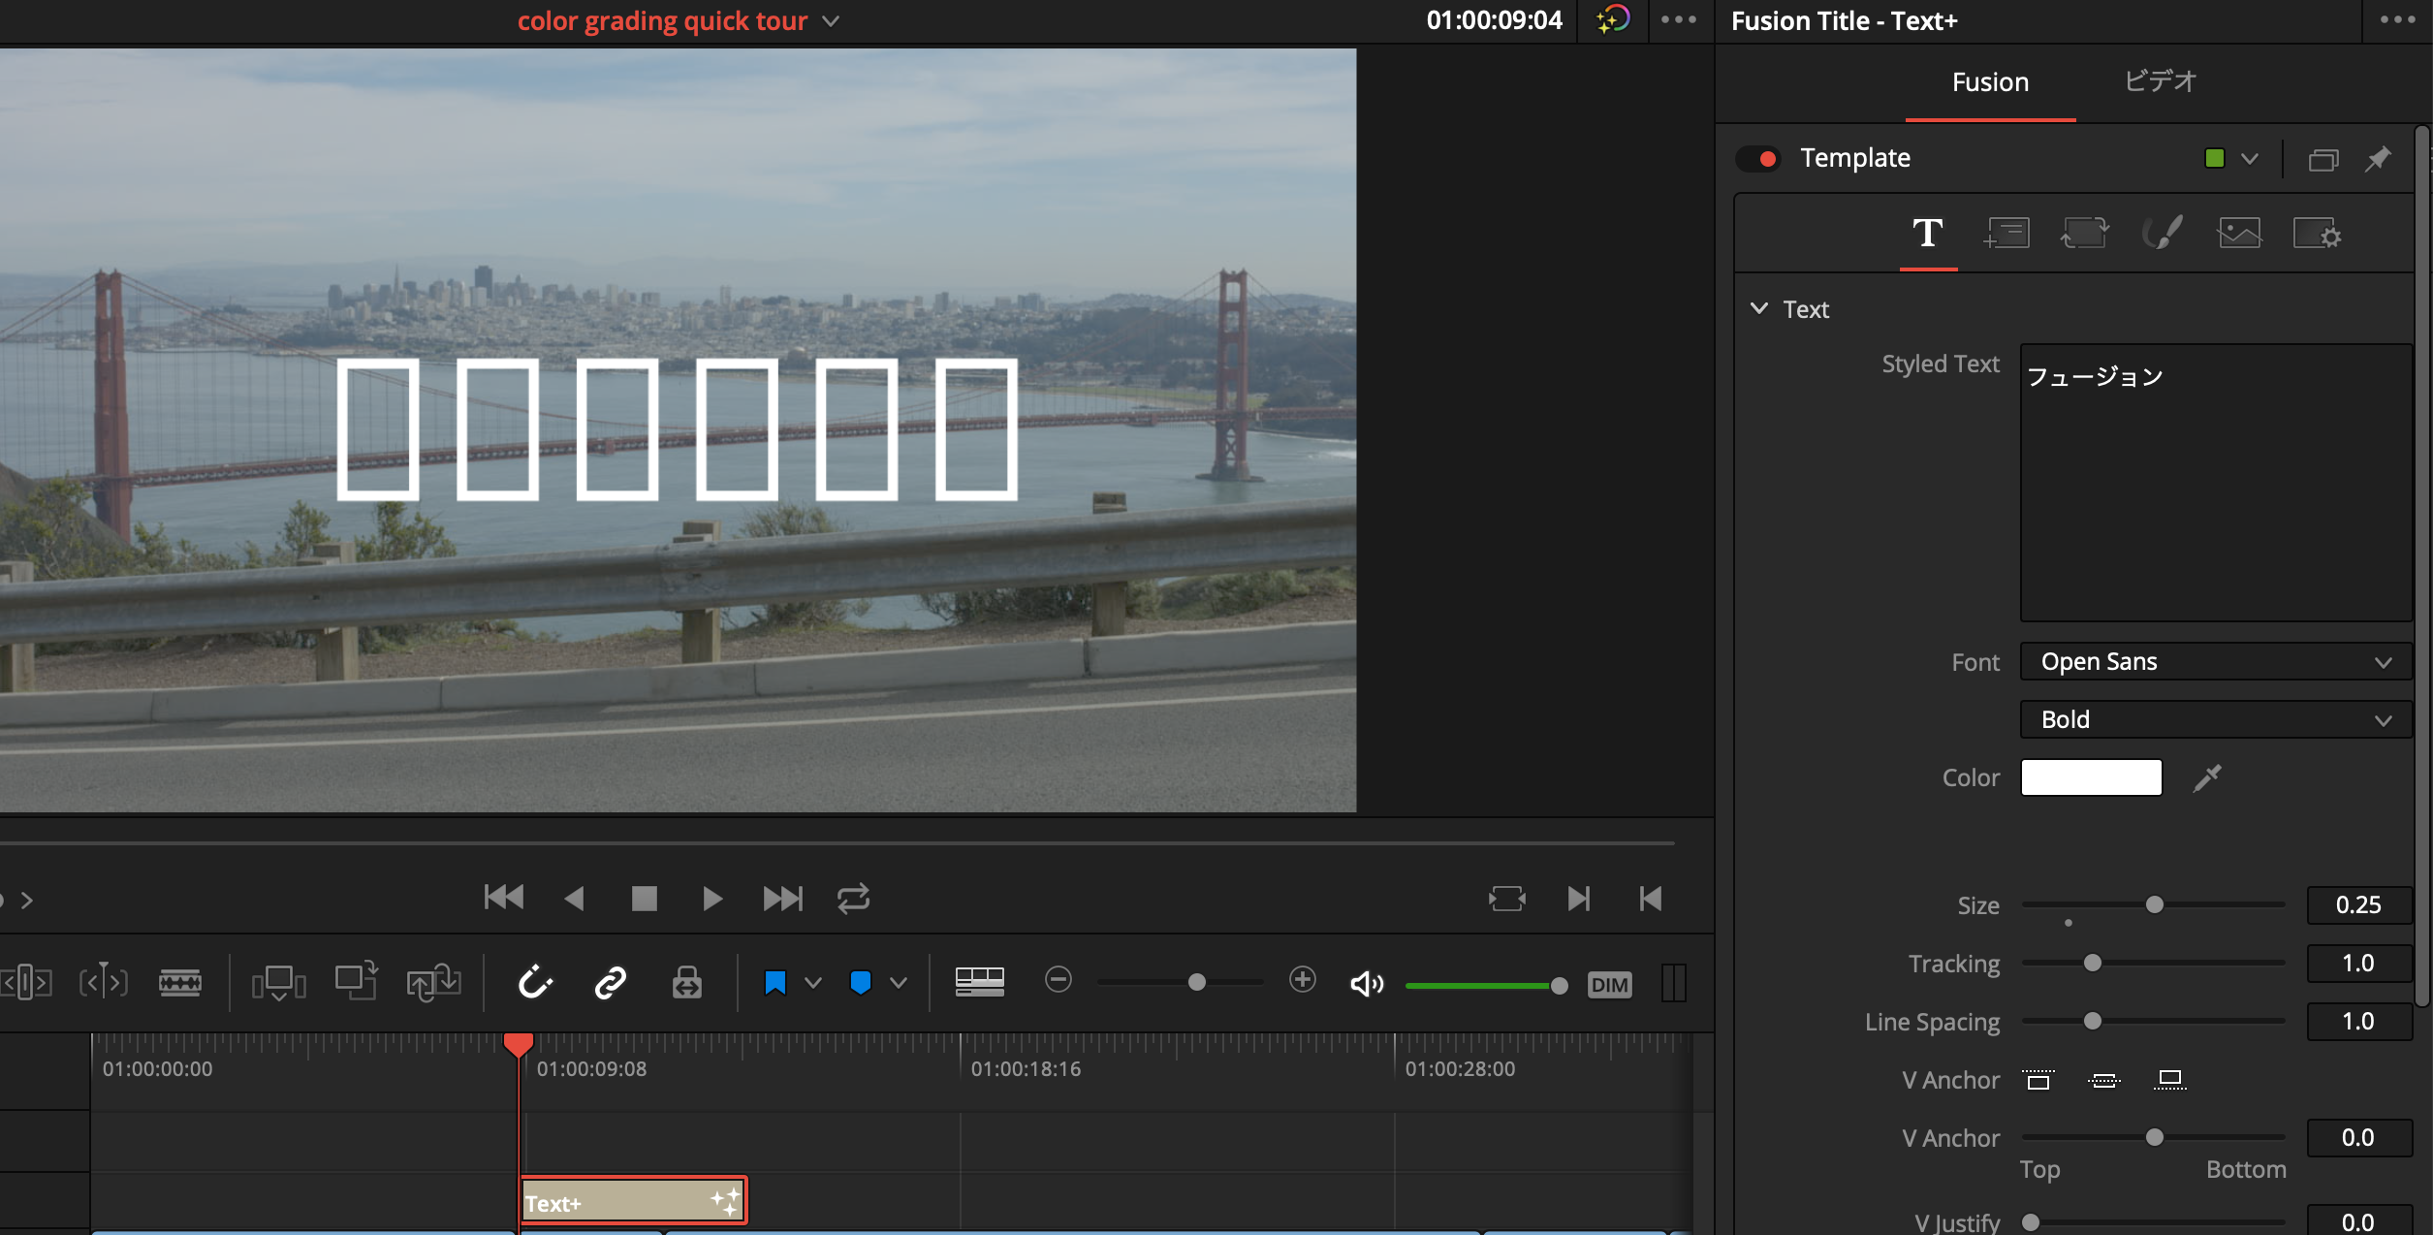Click the color eyedropper picker icon
The width and height of the screenshot is (2433, 1235).
tap(2207, 777)
